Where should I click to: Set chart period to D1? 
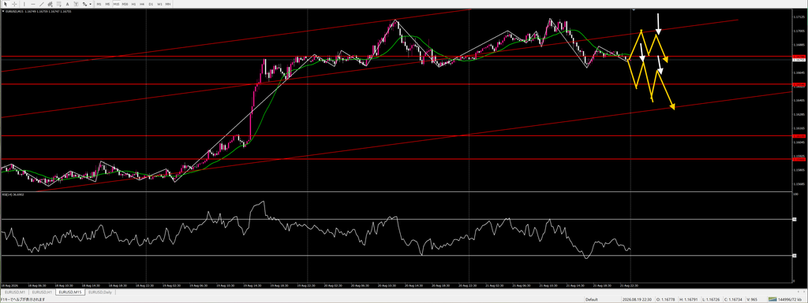click(151, 4)
